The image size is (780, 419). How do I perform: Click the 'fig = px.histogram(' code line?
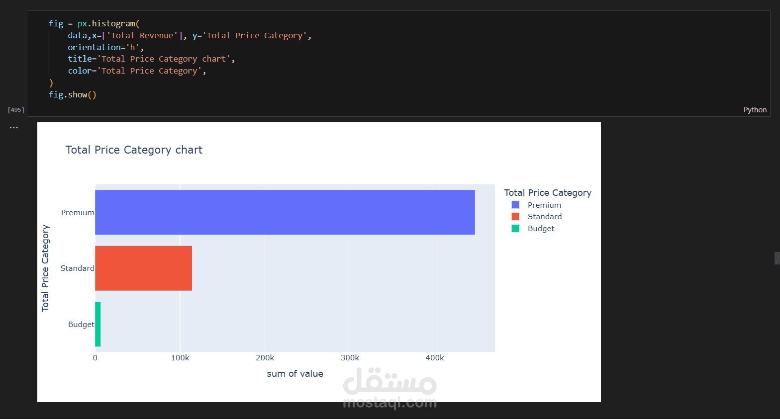95,23
